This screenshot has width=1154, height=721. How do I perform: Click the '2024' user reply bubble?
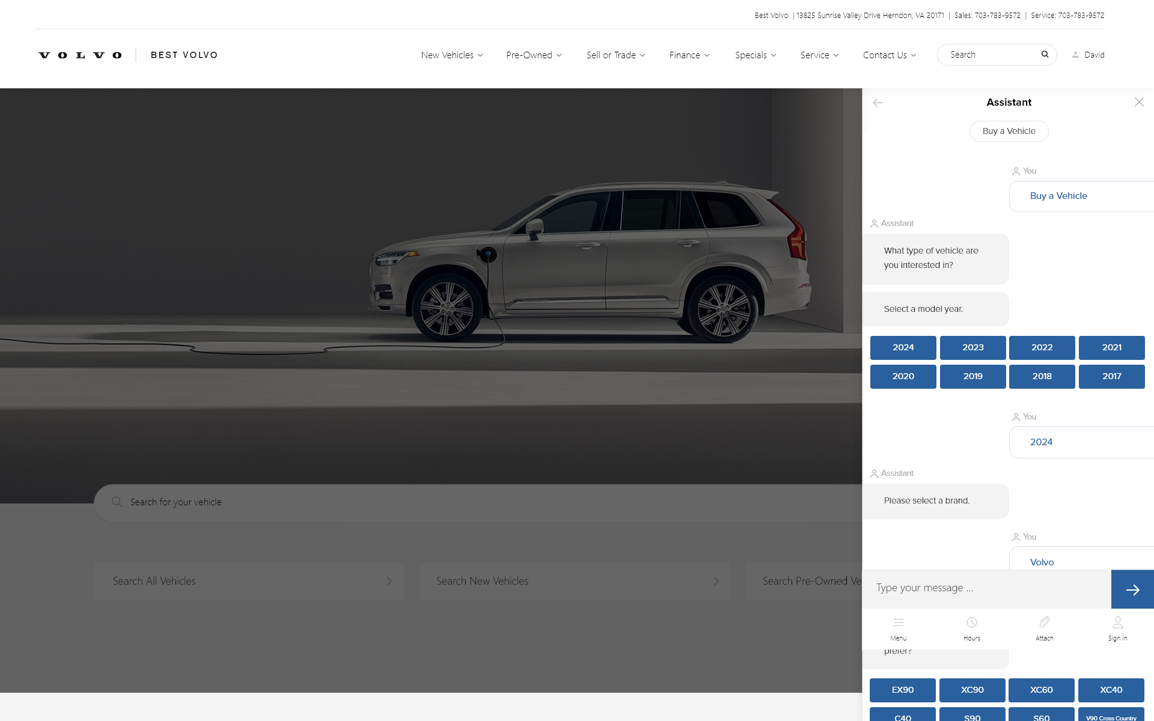click(1081, 442)
